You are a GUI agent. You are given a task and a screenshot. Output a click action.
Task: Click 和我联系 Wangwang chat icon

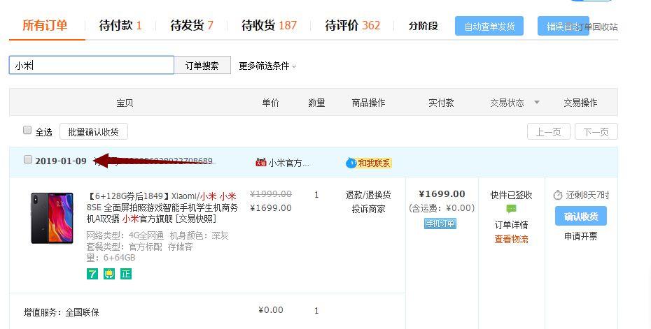tap(369, 163)
